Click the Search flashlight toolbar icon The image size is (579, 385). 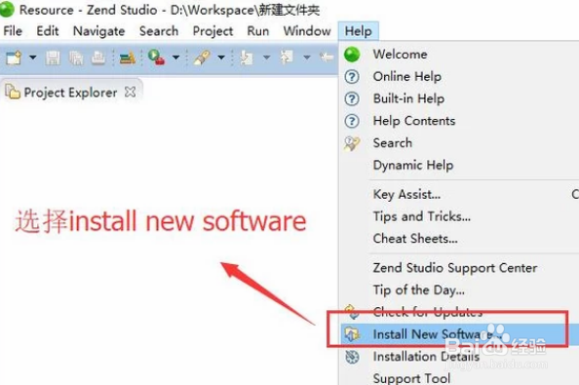(202, 58)
